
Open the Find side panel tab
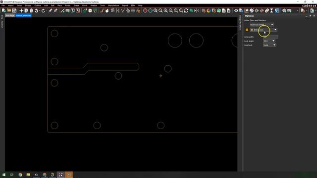(x=2, y=17)
